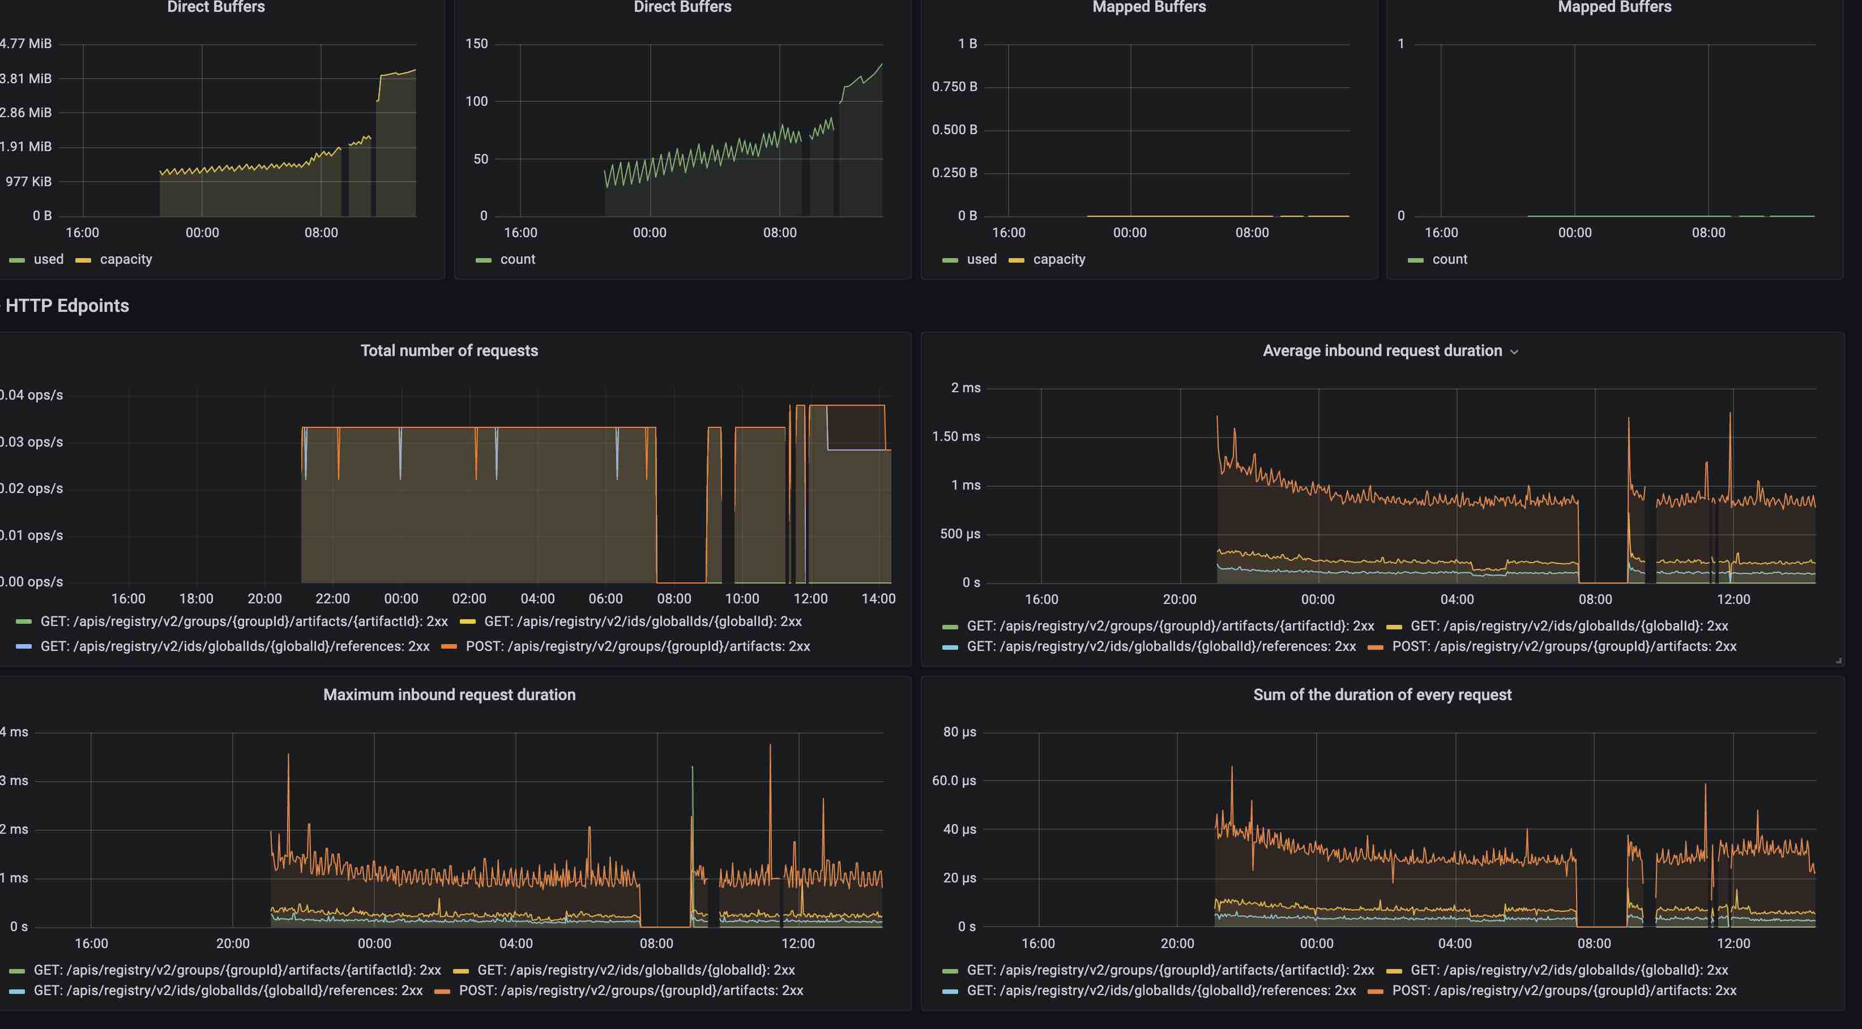Click green used color icon in Direct Buffers legend
Image resolution: width=1862 pixels, height=1029 pixels.
[x=18, y=260]
